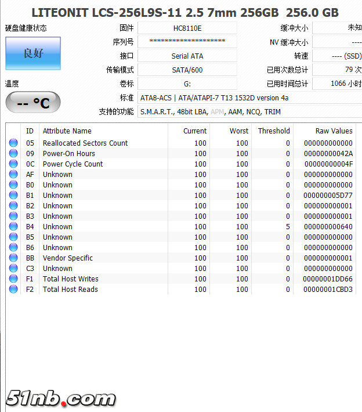Click the power on hours field 1066 小时
Image resolution: width=362 pixels, height=412 pixels.
point(337,84)
